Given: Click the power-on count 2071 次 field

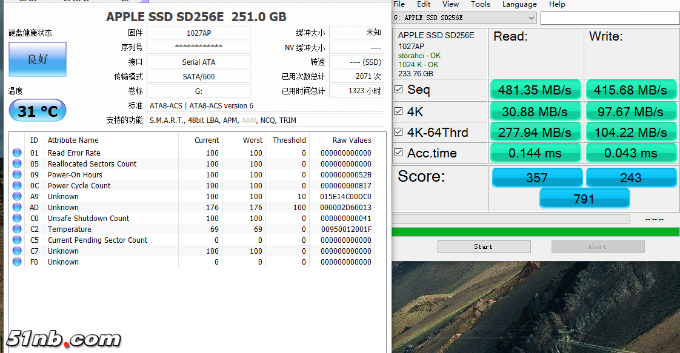Looking at the screenshot, I should (356, 76).
